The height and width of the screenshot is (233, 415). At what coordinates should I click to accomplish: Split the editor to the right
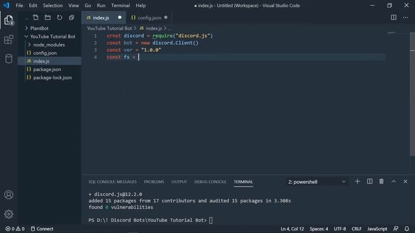pos(394,17)
